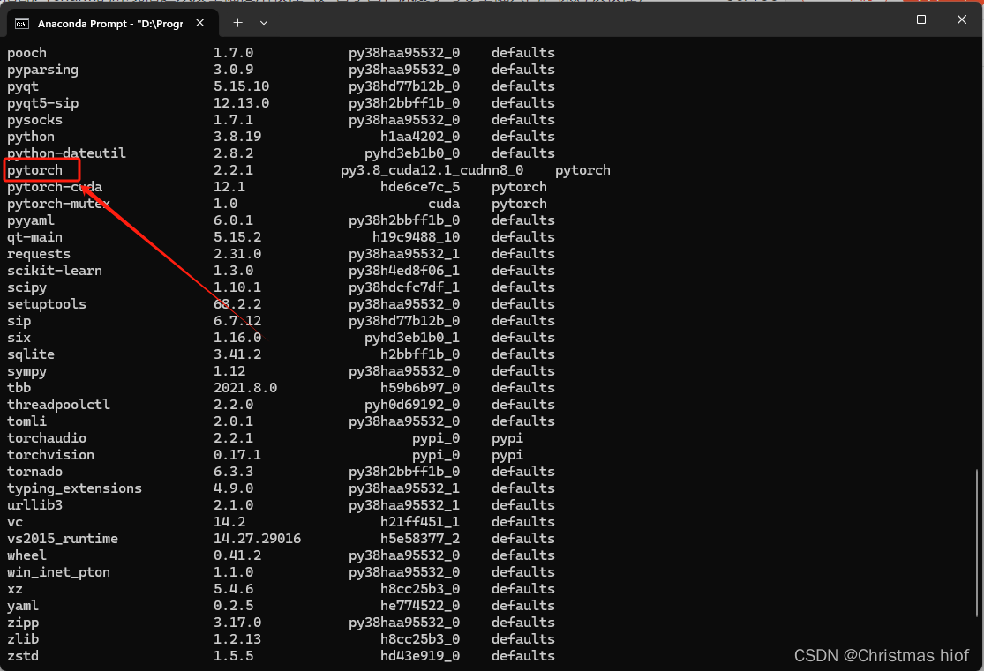Click the zipp package name
Screen dimensions: 984x671
click(23, 623)
